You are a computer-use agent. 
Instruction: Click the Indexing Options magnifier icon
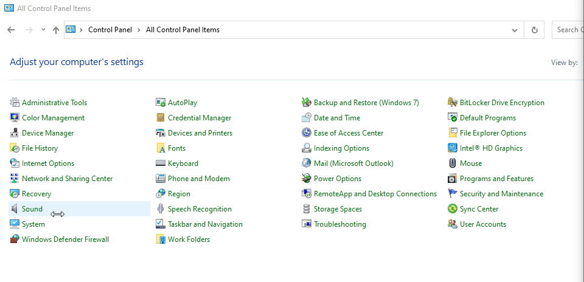tap(307, 148)
